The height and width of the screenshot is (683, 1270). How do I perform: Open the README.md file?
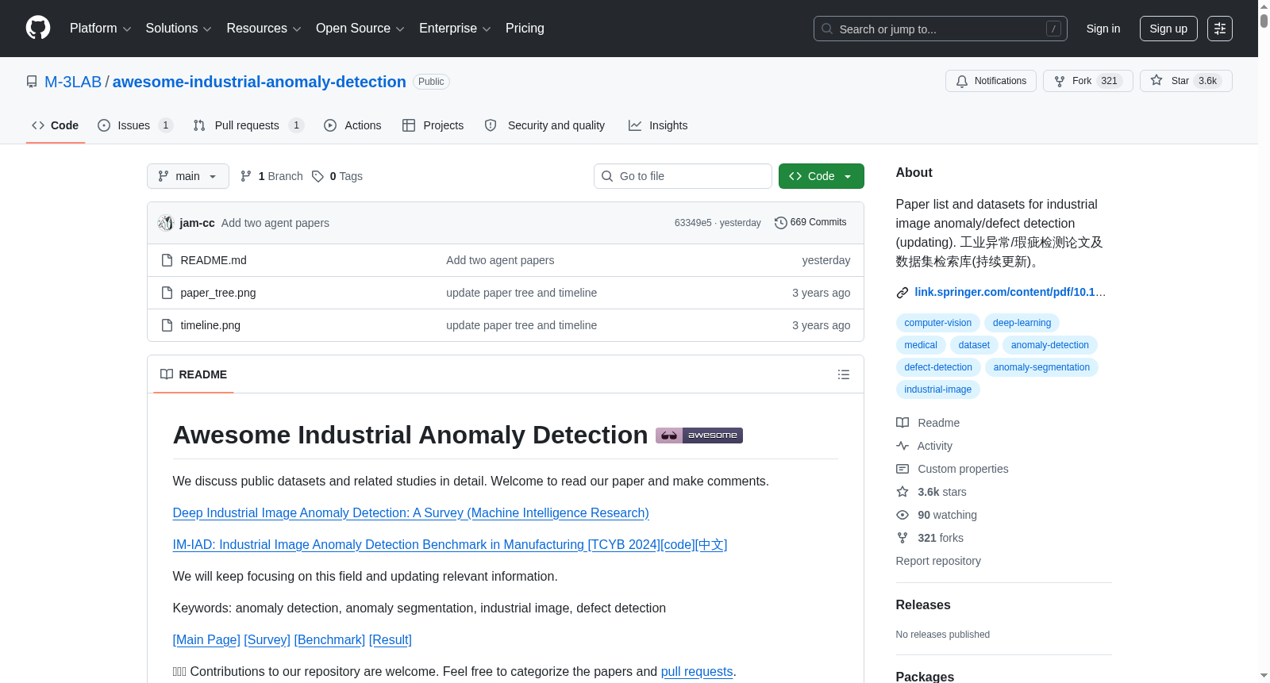pos(214,260)
